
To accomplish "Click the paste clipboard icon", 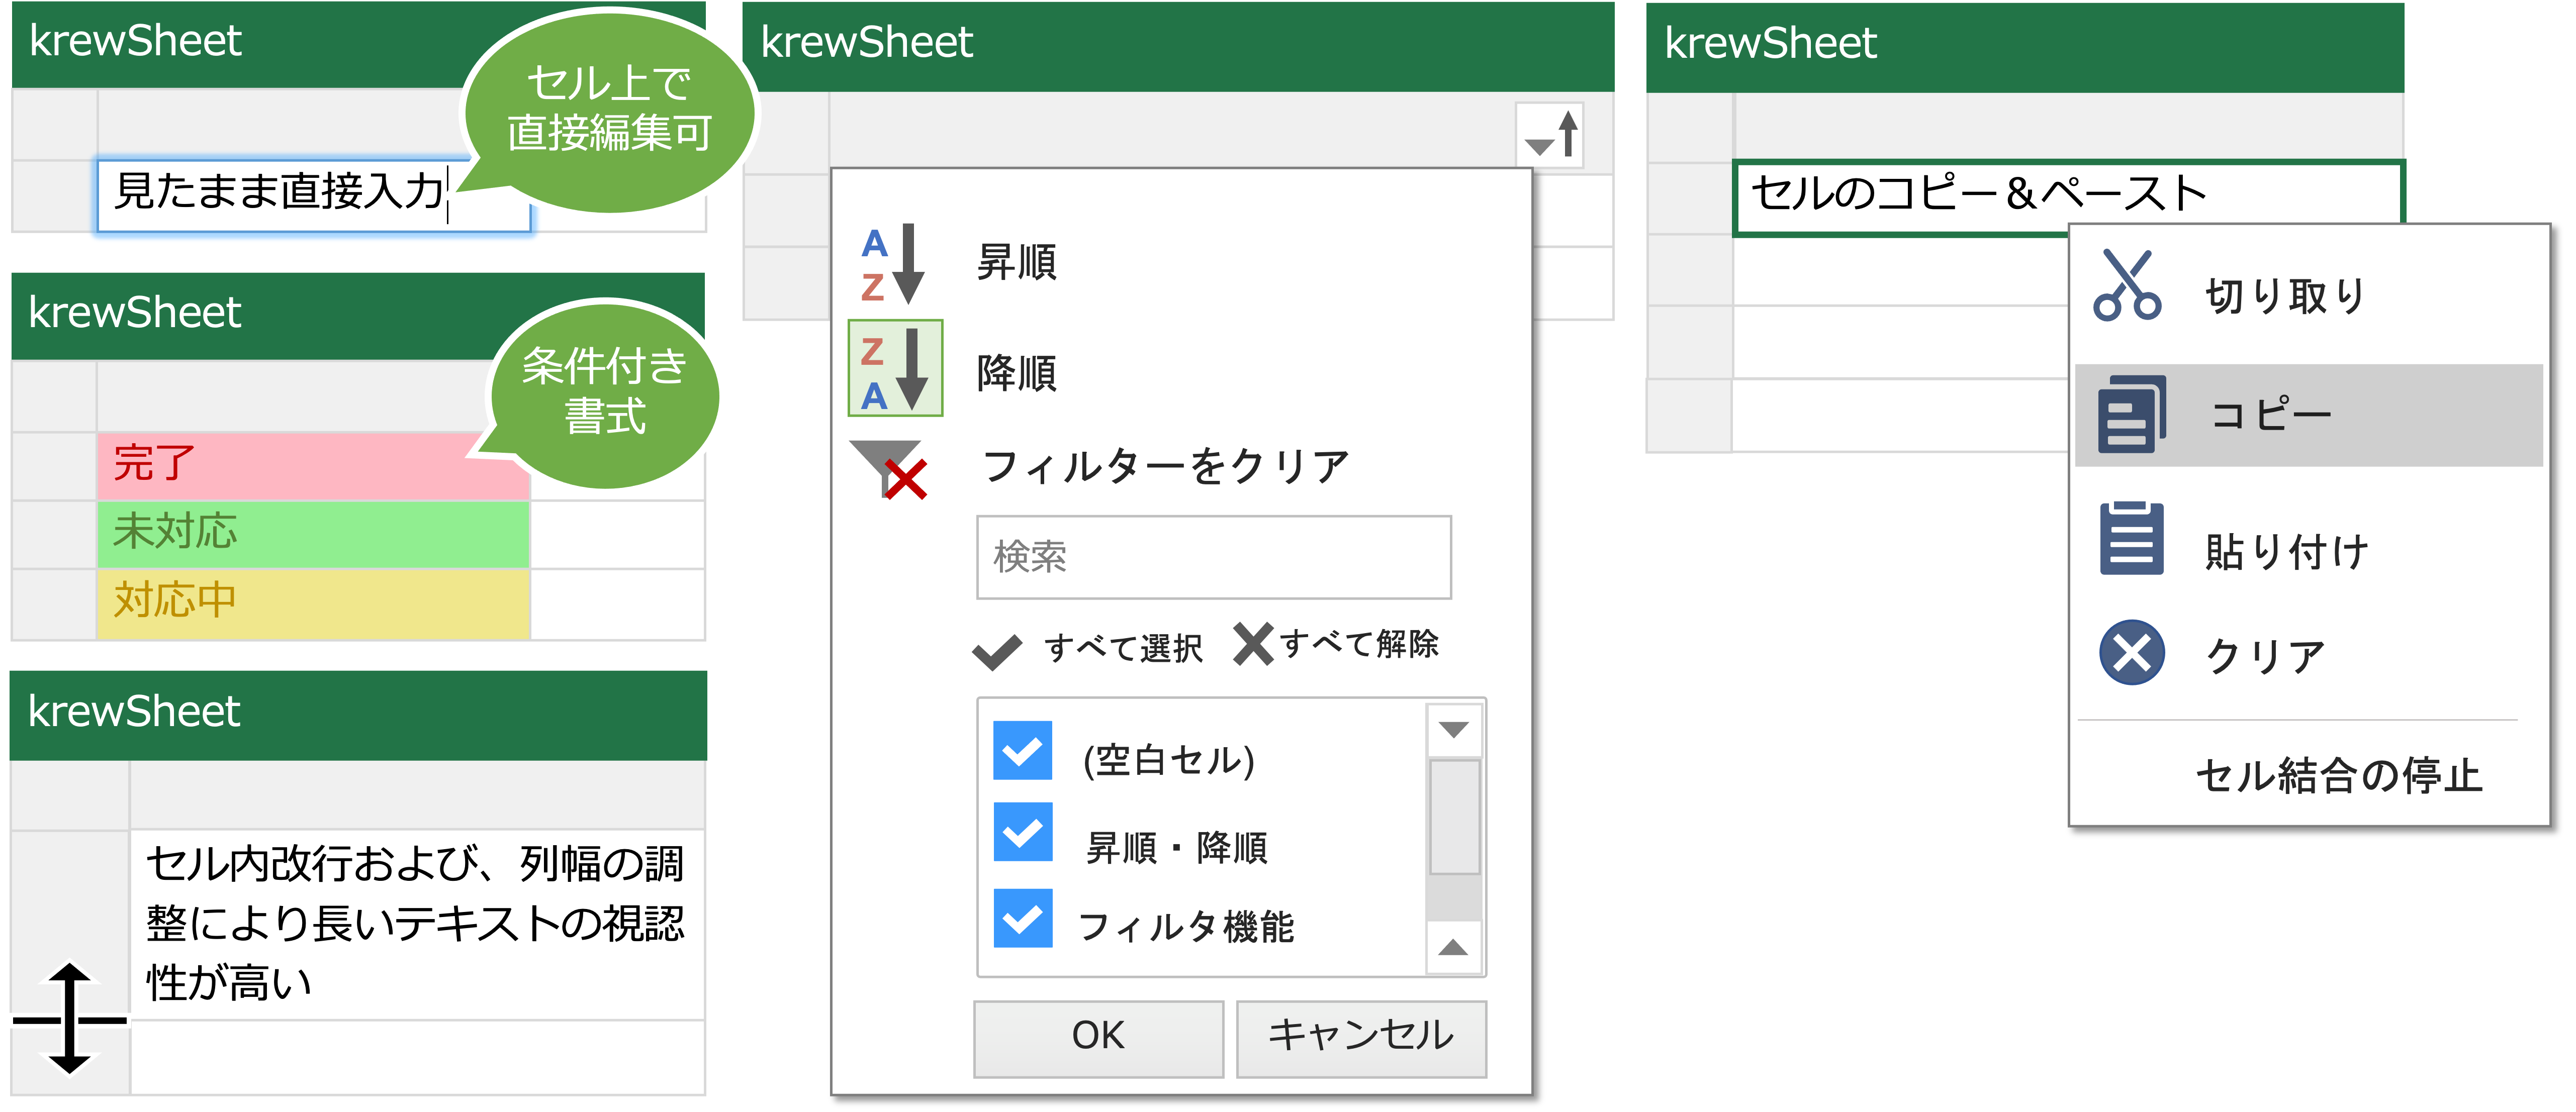I will point(2131,539).
